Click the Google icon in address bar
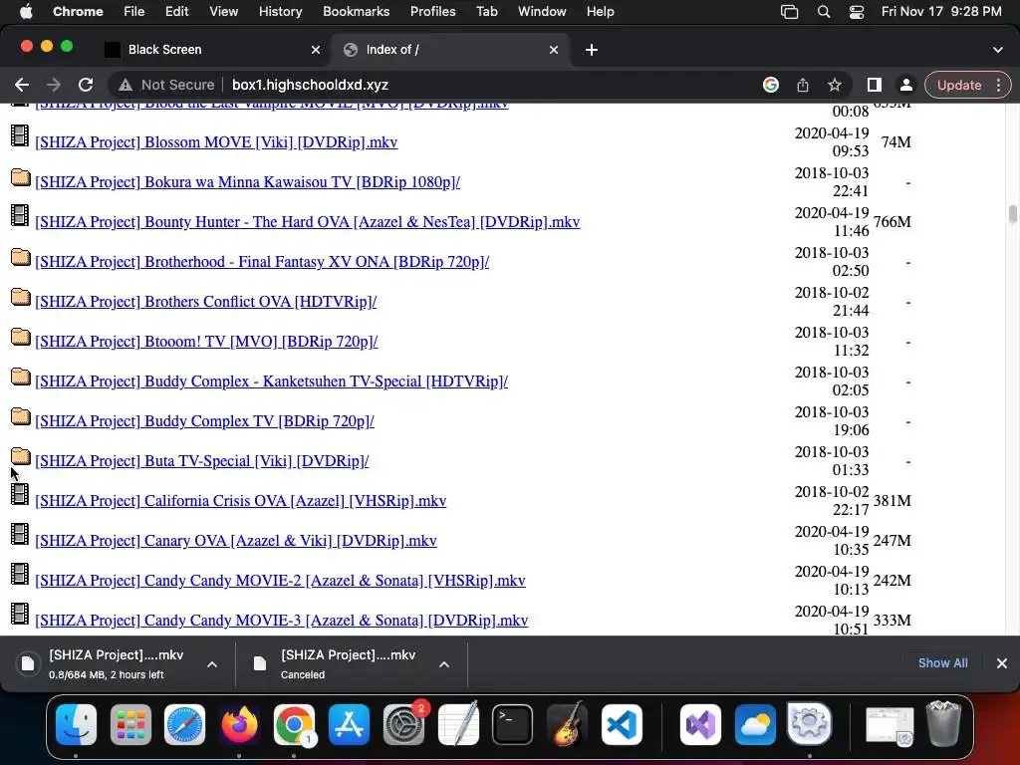This screenshot has height=765, width=1020. 771,85
